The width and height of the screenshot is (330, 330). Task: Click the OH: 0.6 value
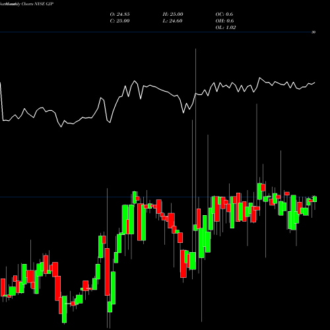pyautogui.click(x=224, y=21)
